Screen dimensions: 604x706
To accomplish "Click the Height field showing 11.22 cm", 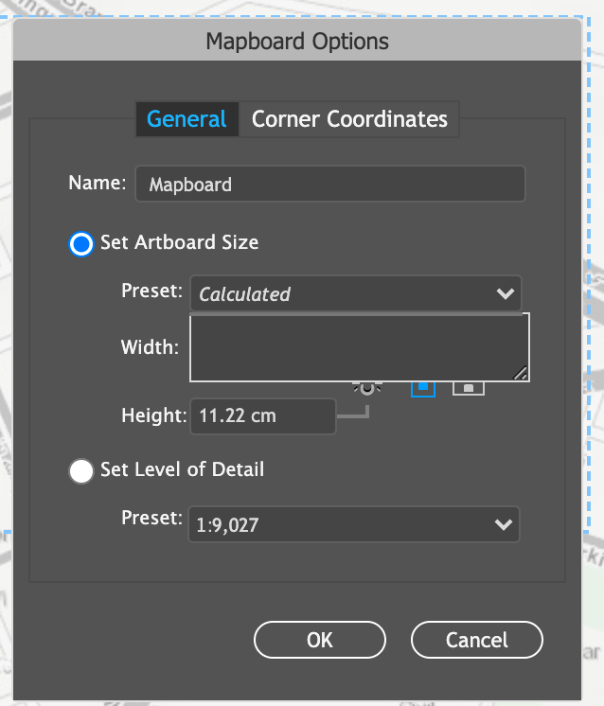I will click(263, 415).
